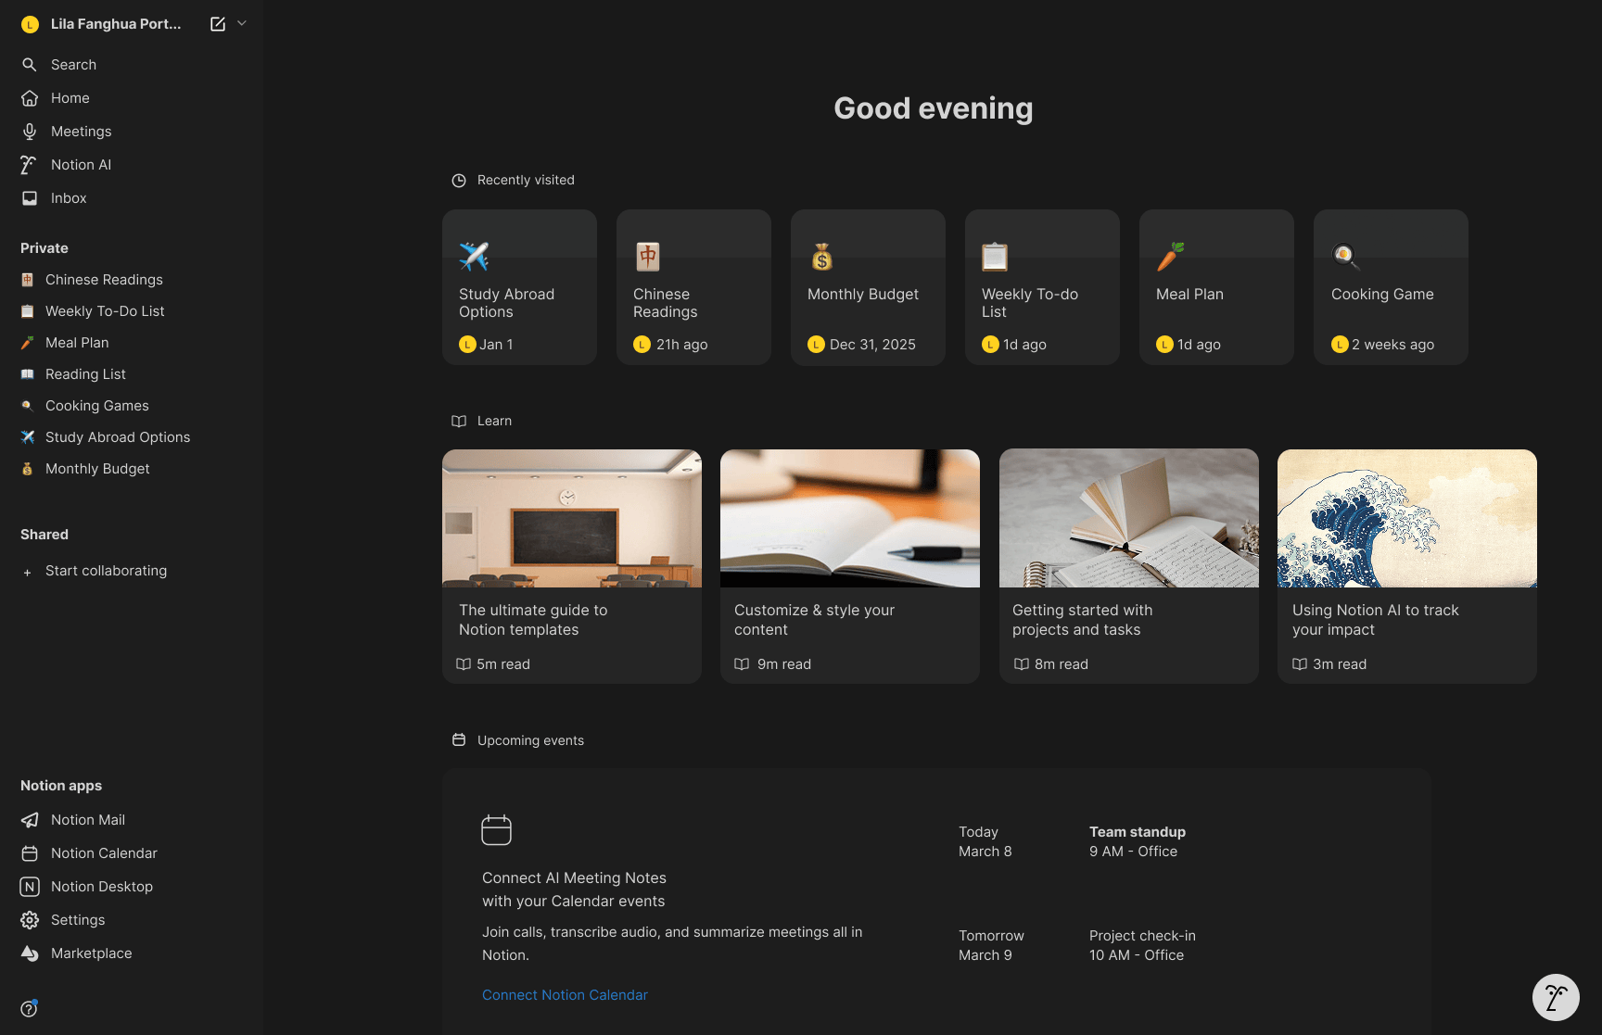Click the Inbox tray icon
Screen dimensions: 1602x1035
pyautogui.click(x=30, y=198)
